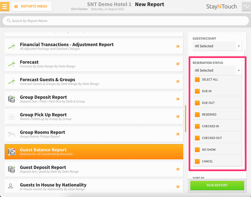
Task: Click the Forecast report chart icon
Action: pyautogui.click(x=12, y=64)
